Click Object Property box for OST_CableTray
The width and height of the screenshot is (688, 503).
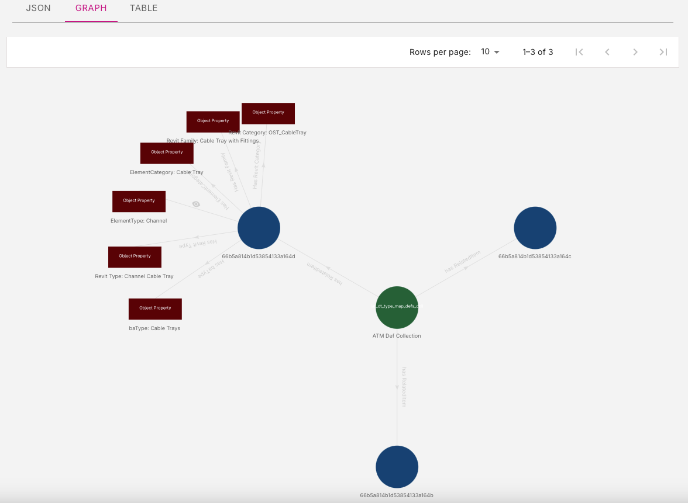click(268, 113)
